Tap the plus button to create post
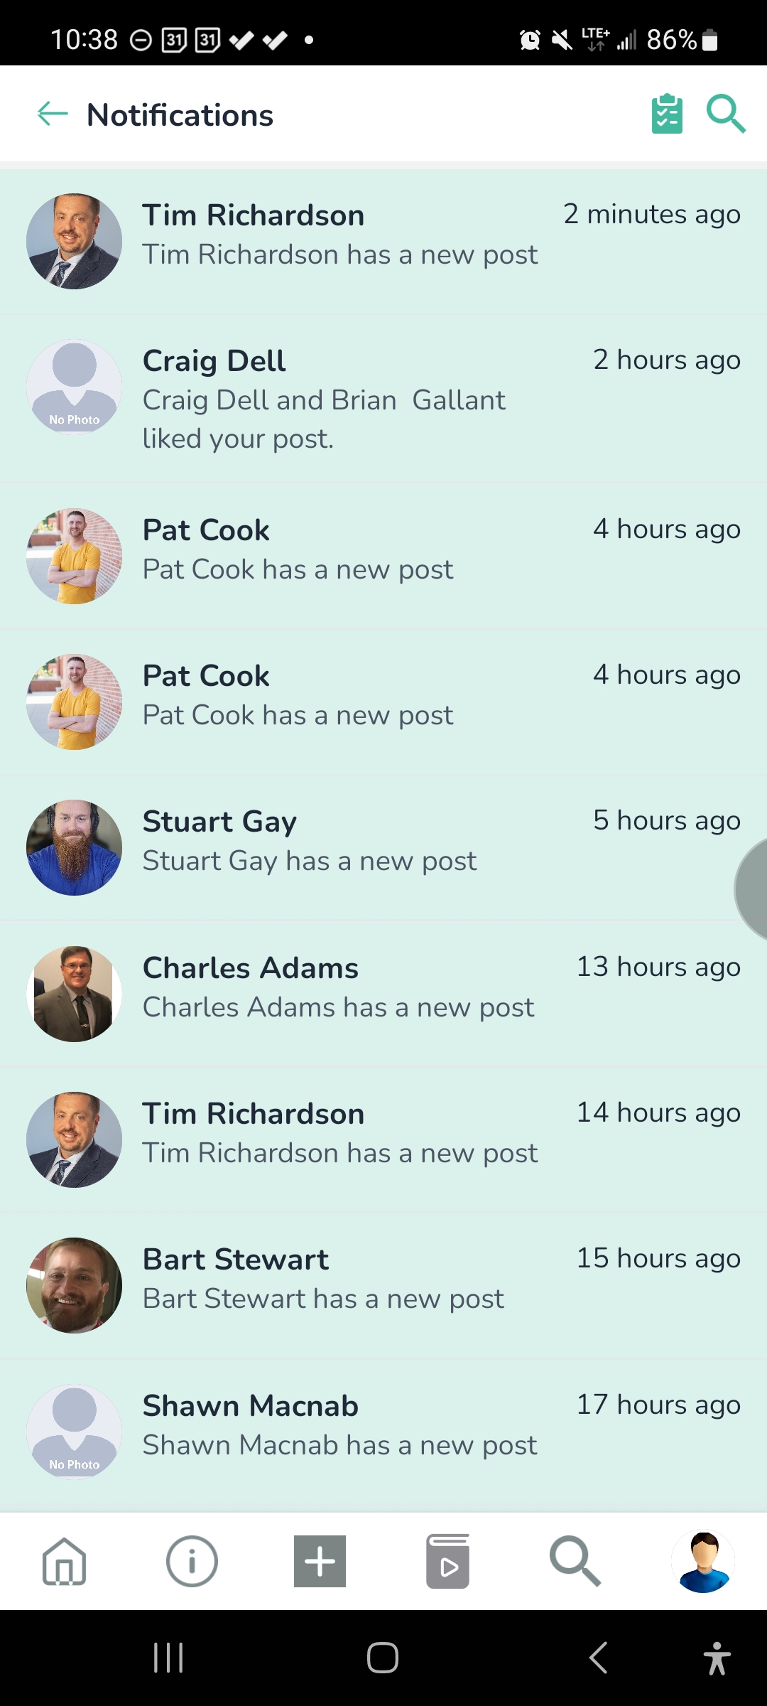Screen dimensions: 767x1706 click(x=320, y=1562)
